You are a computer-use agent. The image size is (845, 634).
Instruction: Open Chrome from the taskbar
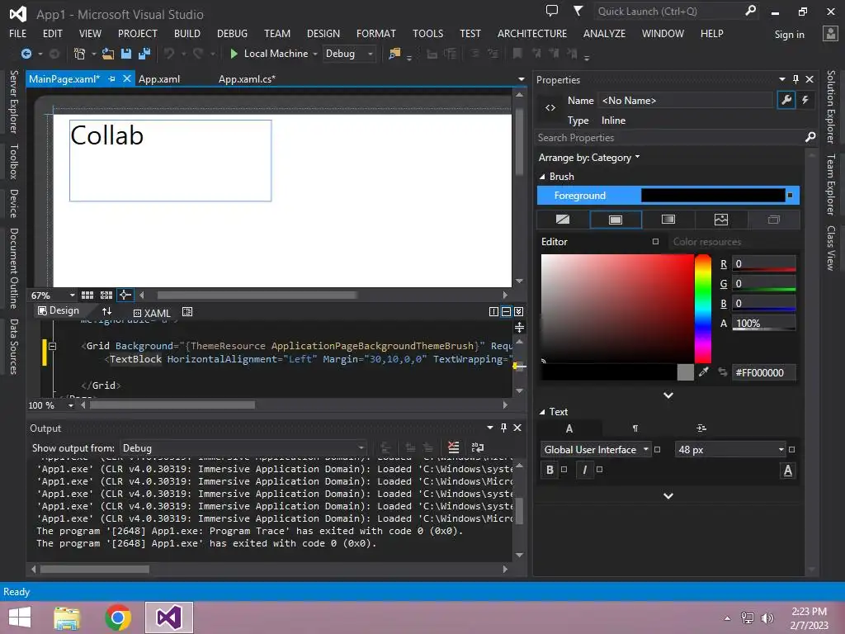118,617
